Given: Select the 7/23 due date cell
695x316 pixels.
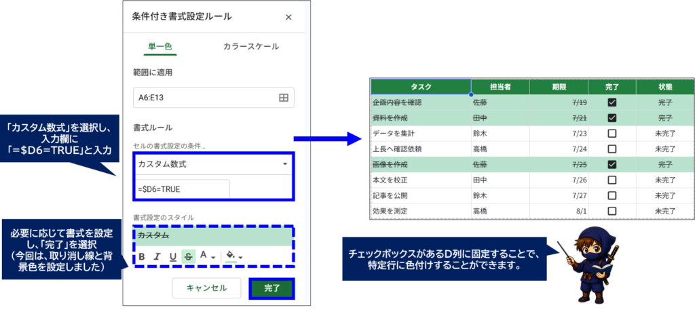Looking at the screenshot, I should pos(559,133).
